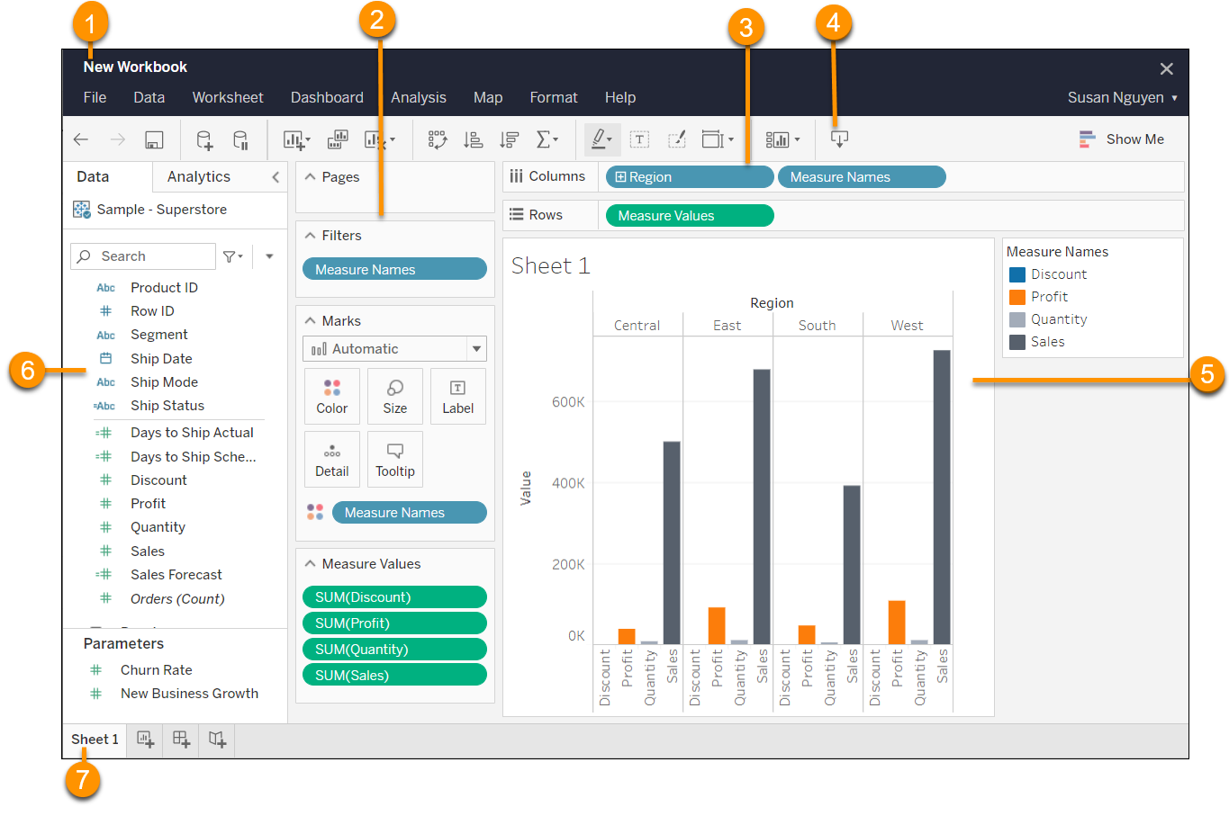Open the Analysis menu
1229x816 pixels.
point(419,97)
